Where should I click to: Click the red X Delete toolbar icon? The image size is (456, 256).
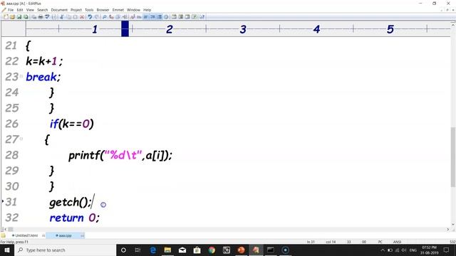pos(82,17)
